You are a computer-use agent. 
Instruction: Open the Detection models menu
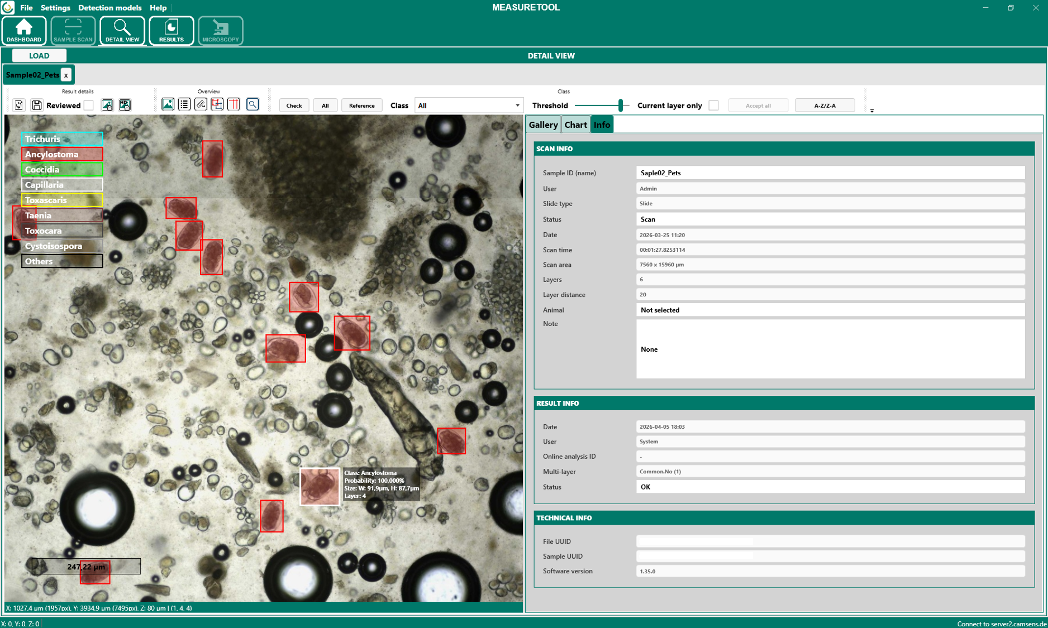coord(109,8)
